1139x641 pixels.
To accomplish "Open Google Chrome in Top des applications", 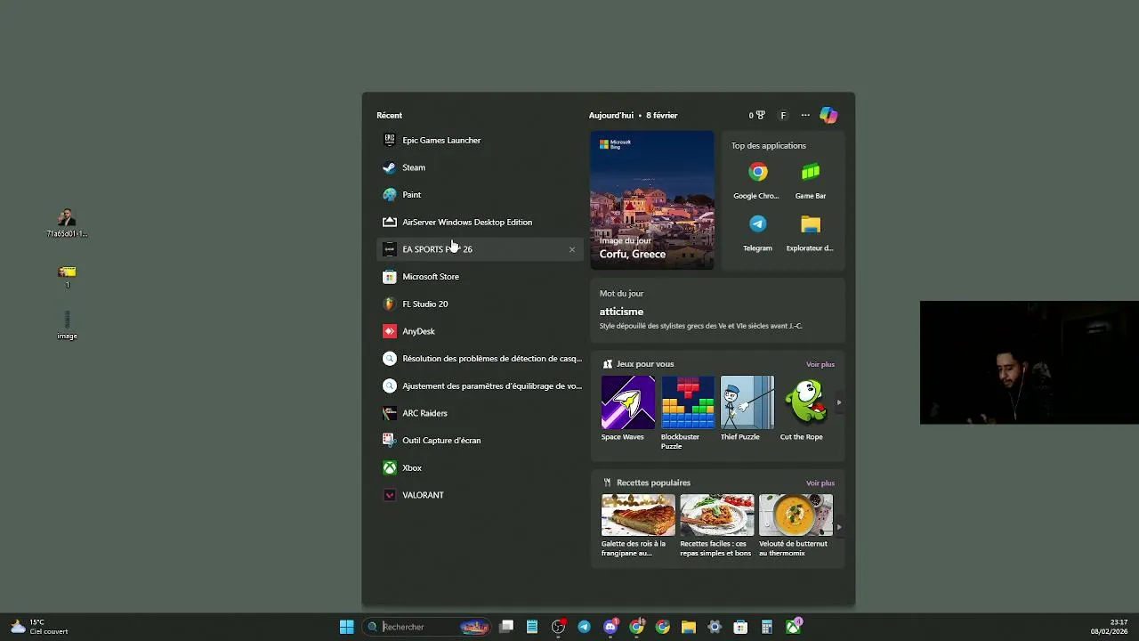I will click(757, 180).
